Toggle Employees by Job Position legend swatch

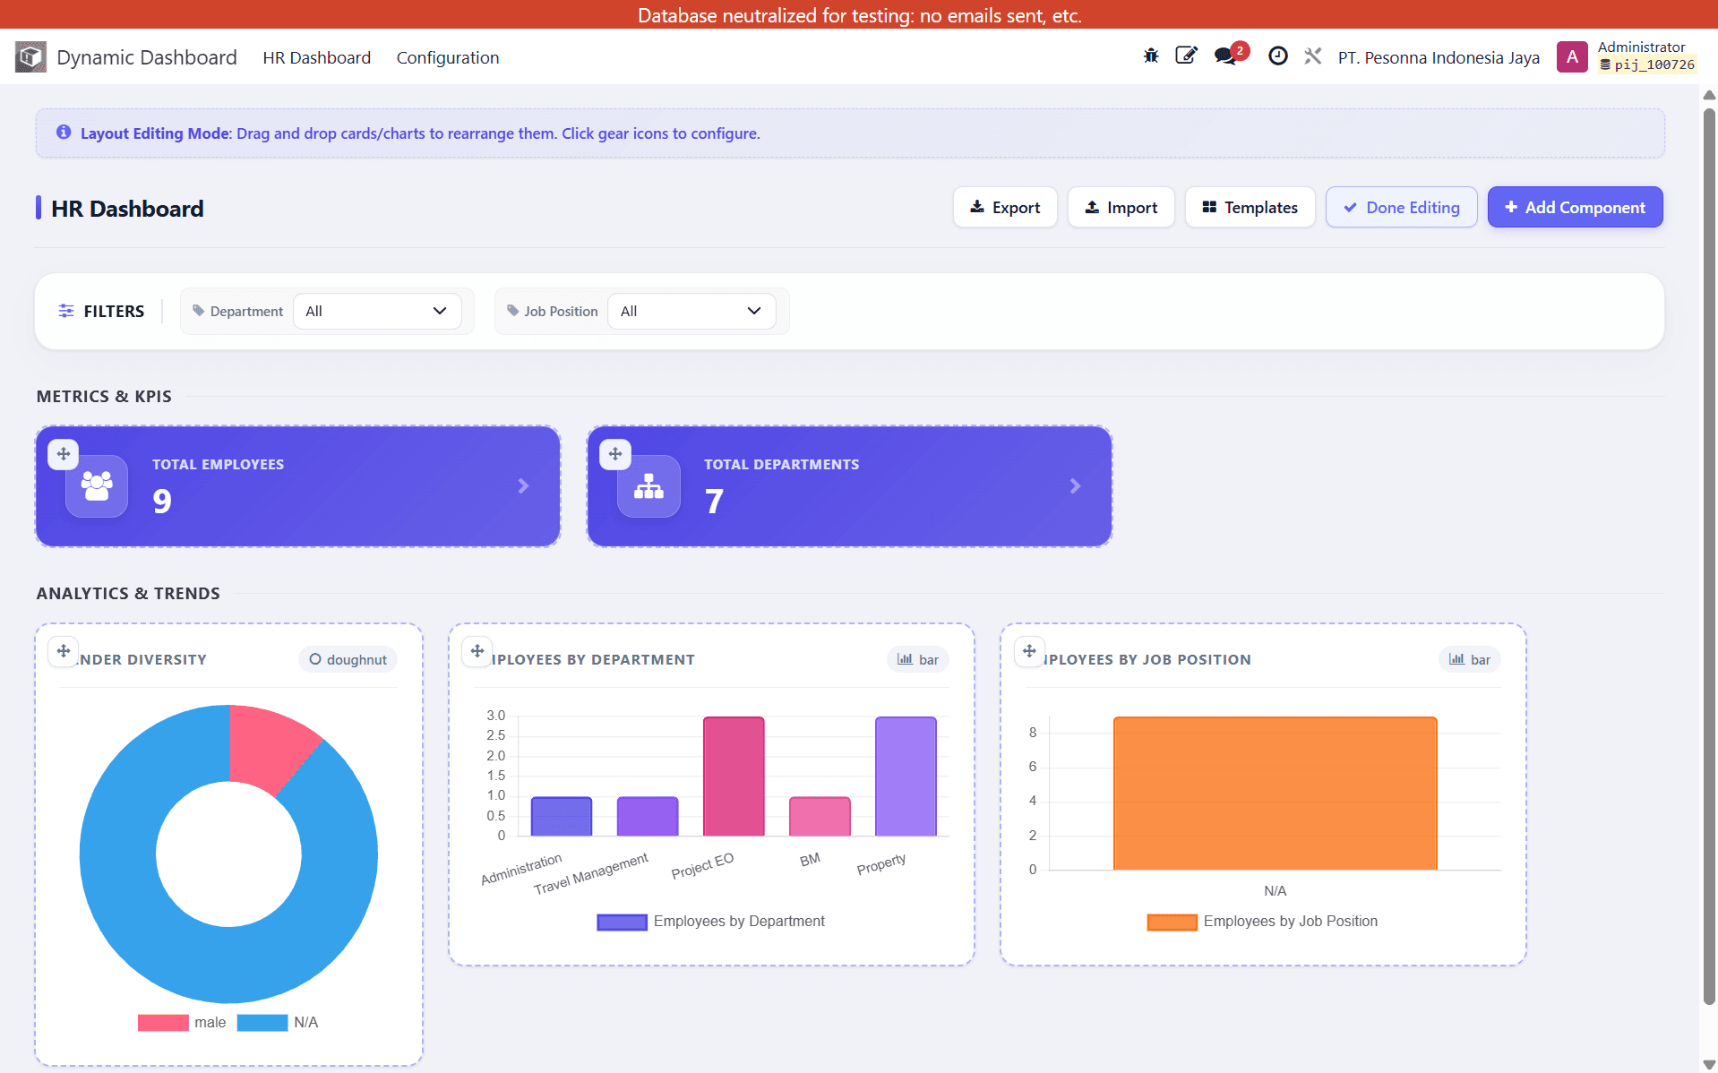point(1173,922)
